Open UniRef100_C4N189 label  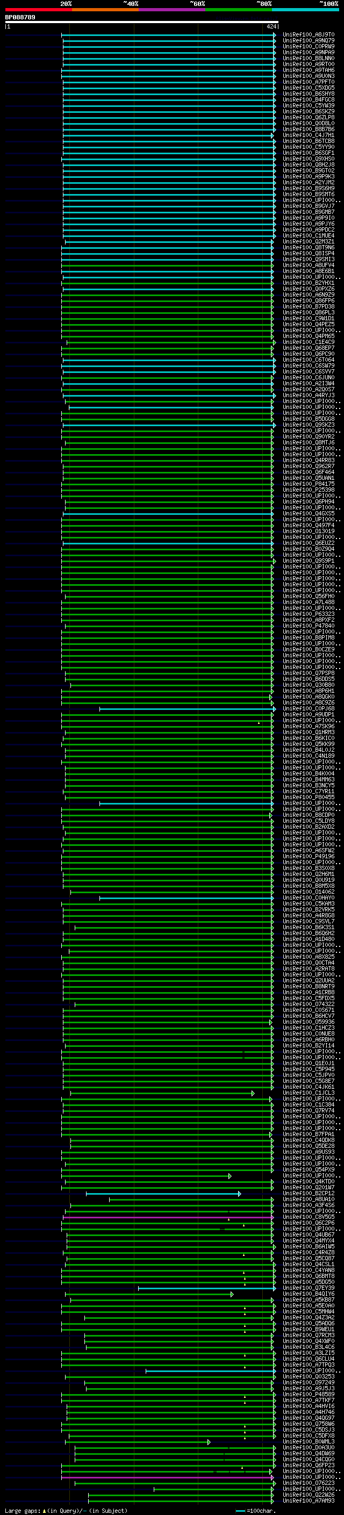coord(309,756)
